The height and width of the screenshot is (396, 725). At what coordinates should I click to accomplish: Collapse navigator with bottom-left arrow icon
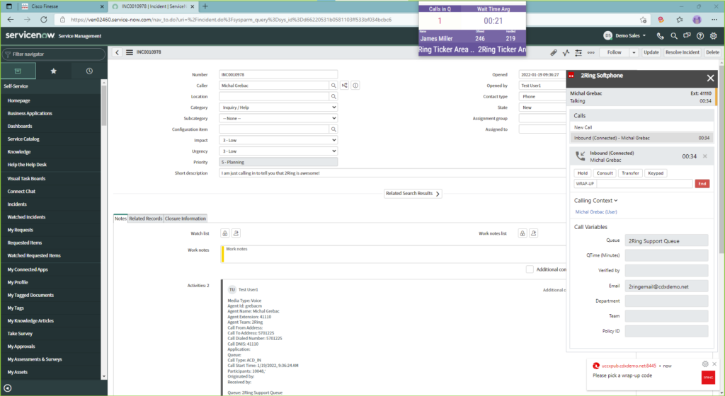click(x=7, y=388)
